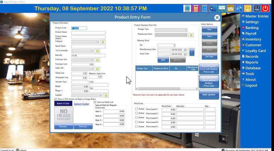274x151 pixels.
Task: Click the Select Color link
Action: (82, 104)
